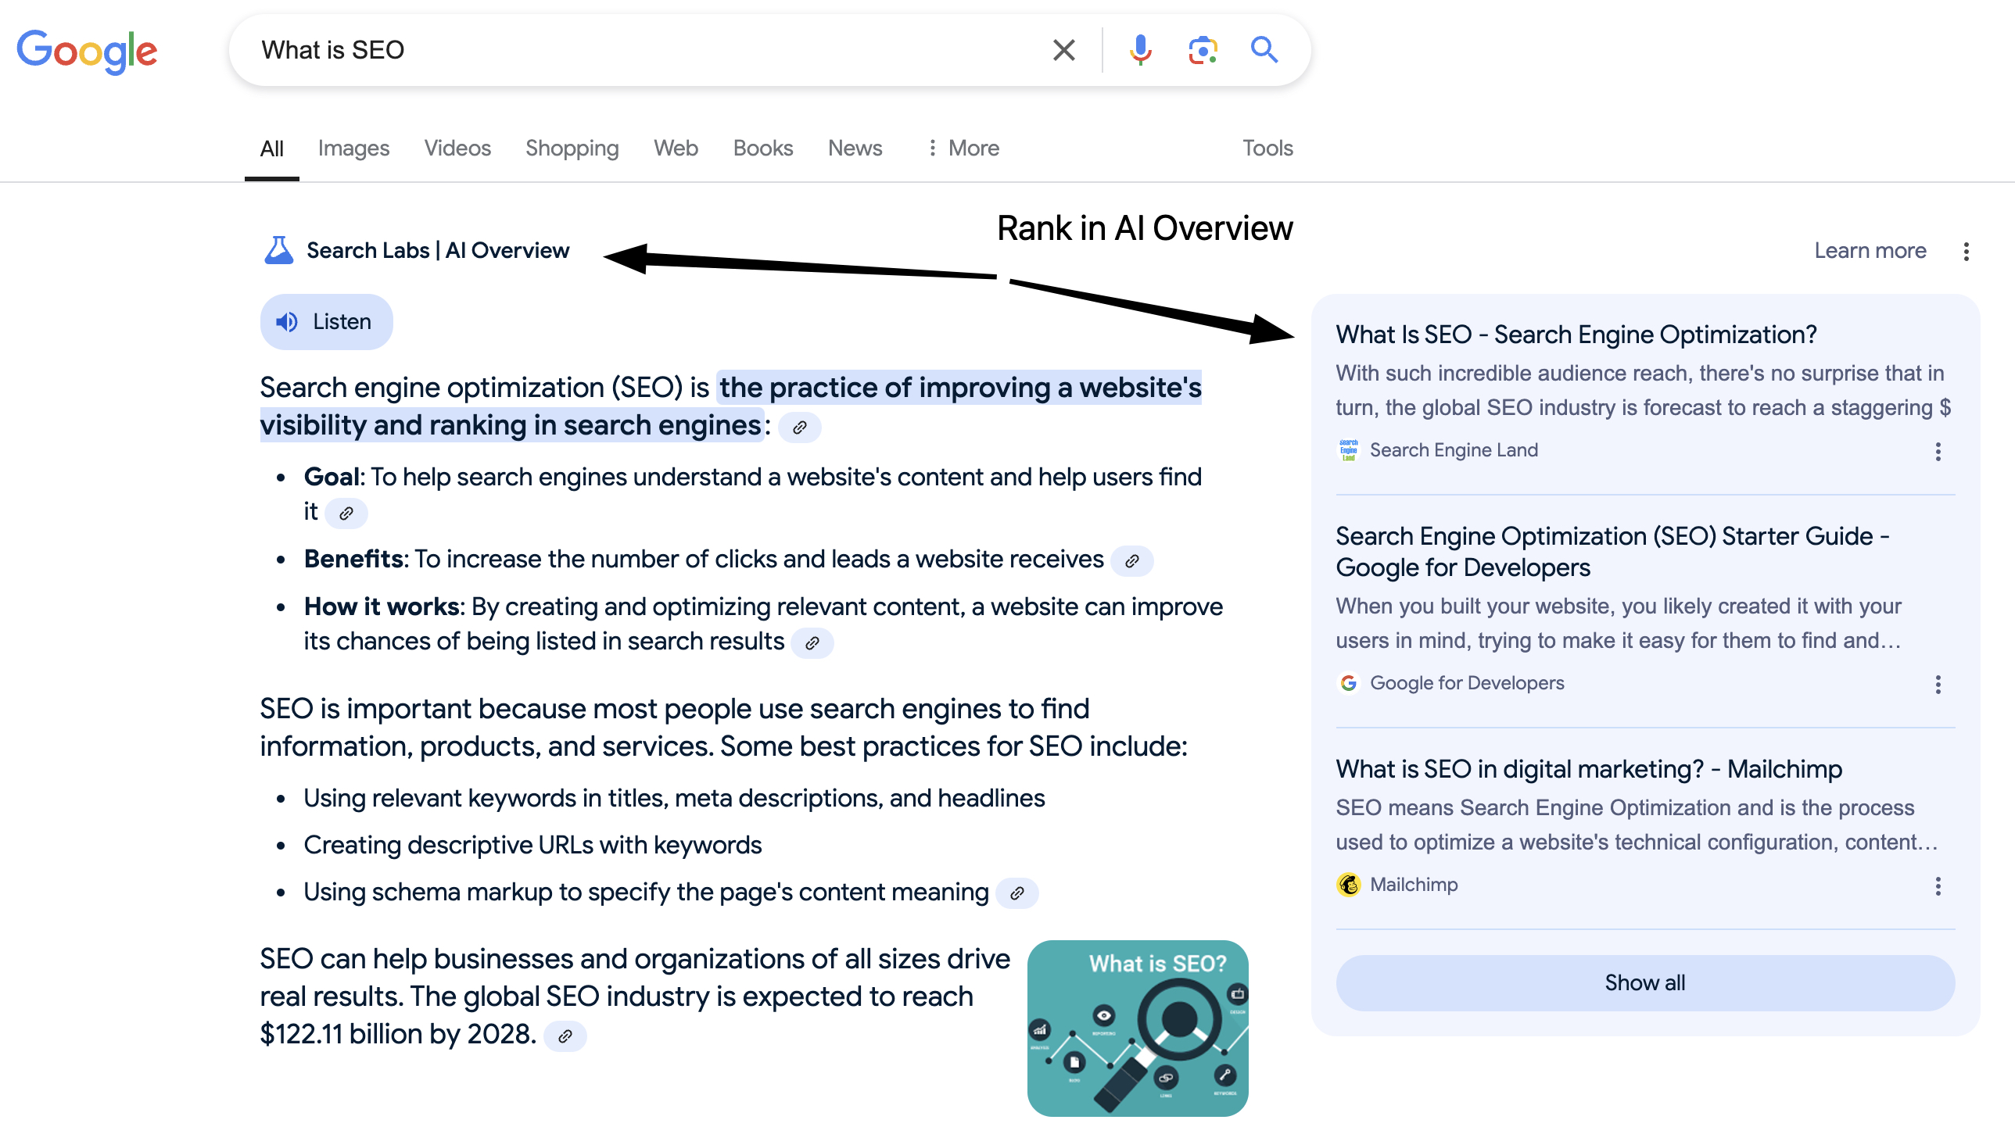This screenshot has width=2015, height=1127.
Task: Open the News tab
Action: click(x=855, y=148)
